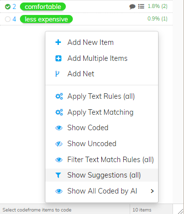Click the 1.8% (2) count on comfortable row

[x=158, y=6]
